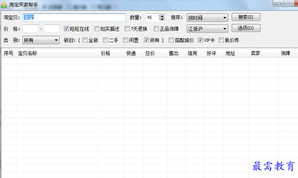Maximize the 淘宝买家帮手 window
The image size is (298, 178).
tap(289, 3)
